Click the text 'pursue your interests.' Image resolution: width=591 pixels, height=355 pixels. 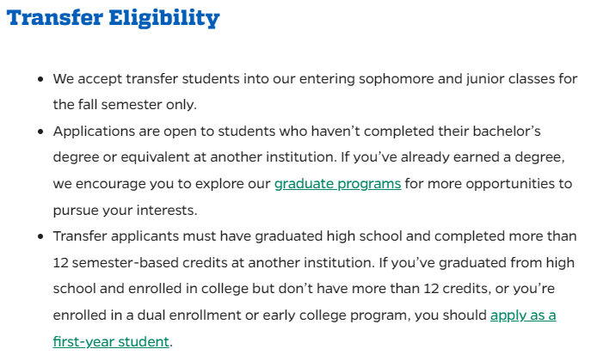125,210
